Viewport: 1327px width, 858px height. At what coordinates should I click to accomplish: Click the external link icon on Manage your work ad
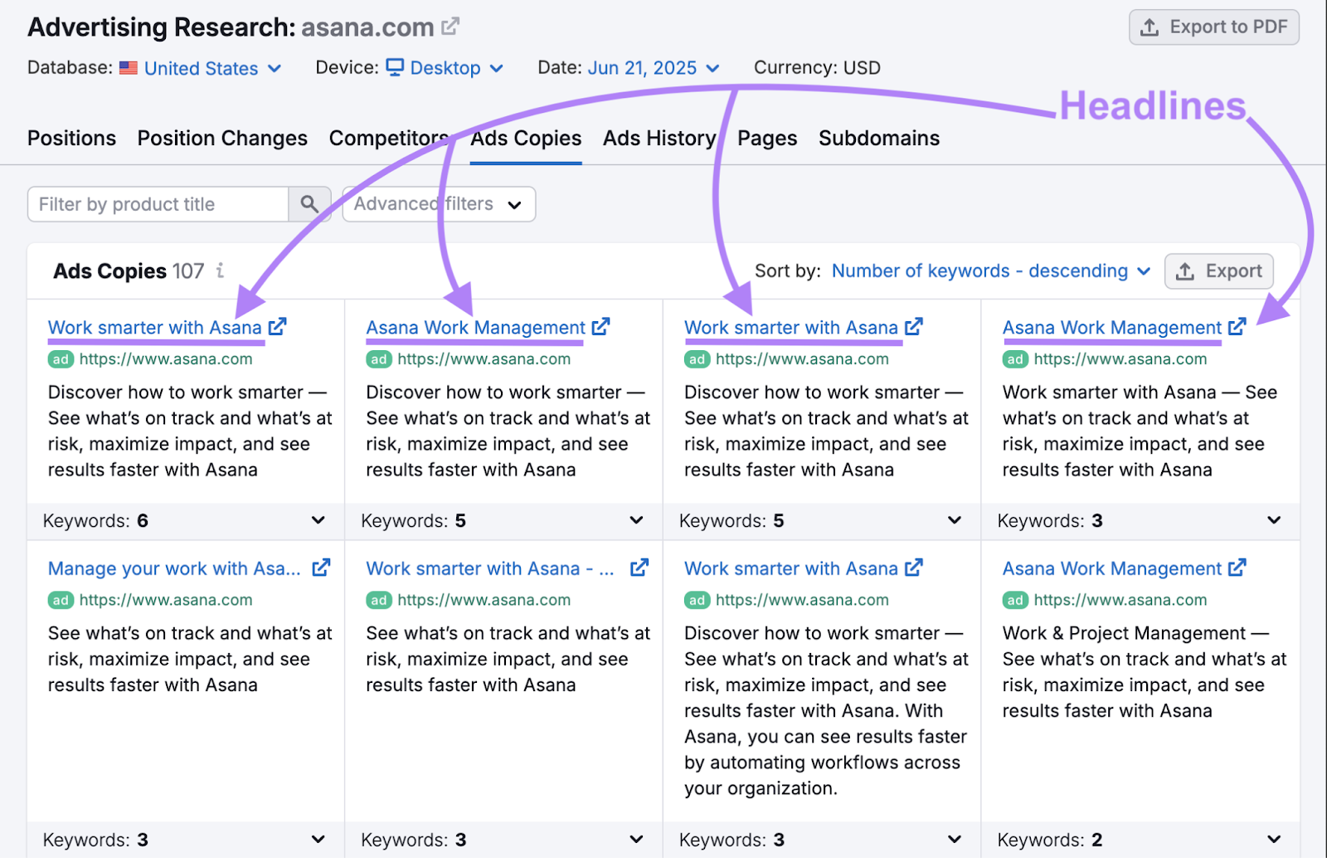click(322, 568)
